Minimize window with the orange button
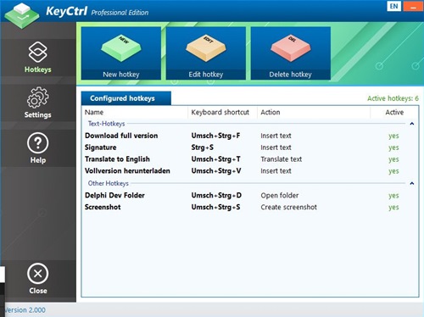This screenshot has width=424, height=317. point(413,7)
